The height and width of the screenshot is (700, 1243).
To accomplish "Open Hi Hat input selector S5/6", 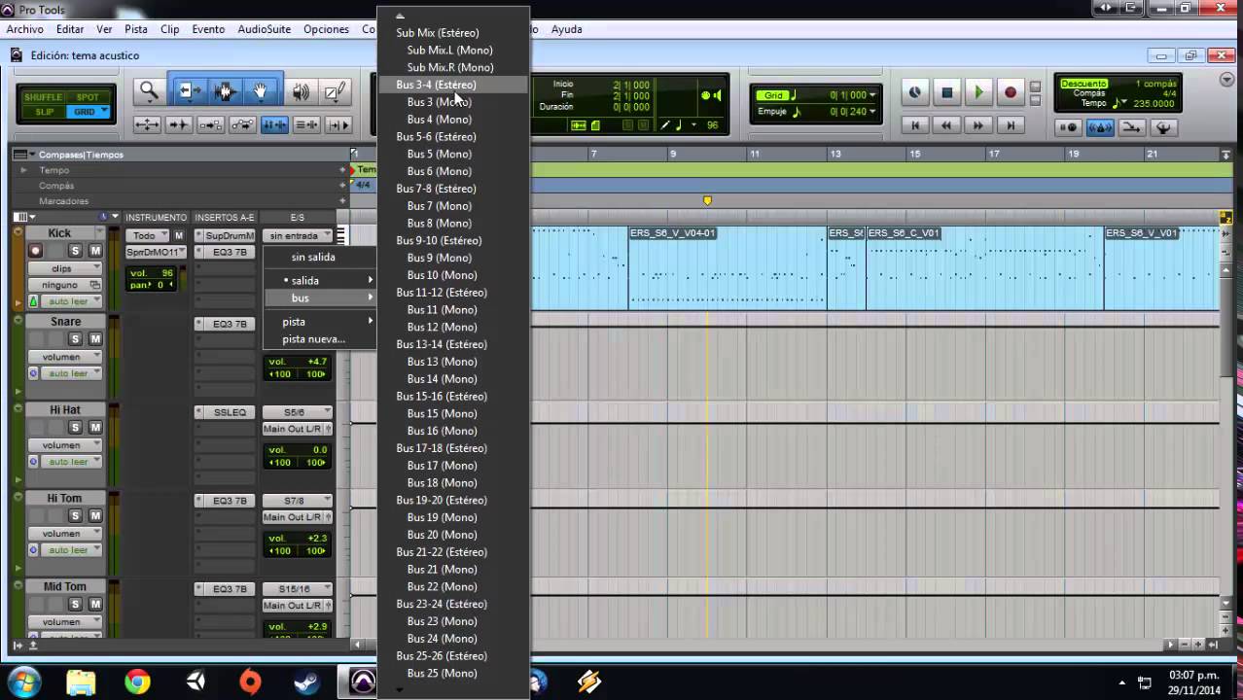I will pyautogui.click(x=298, y=412).
